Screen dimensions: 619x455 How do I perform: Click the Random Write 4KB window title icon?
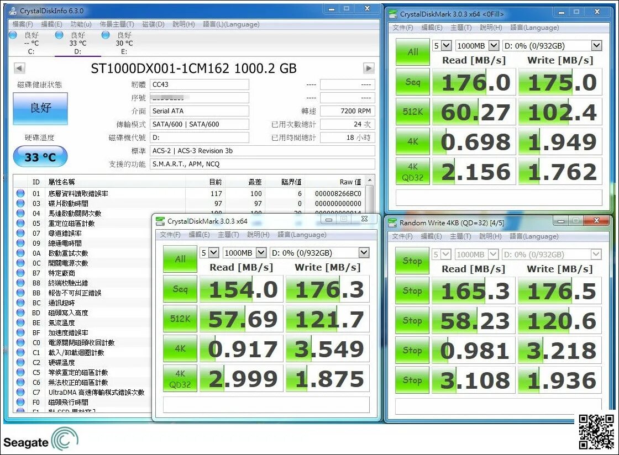392,223
